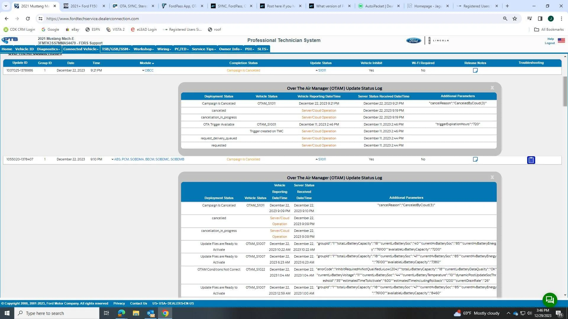Expand the TSB/GSB/SSM menu

pos(116,49)
